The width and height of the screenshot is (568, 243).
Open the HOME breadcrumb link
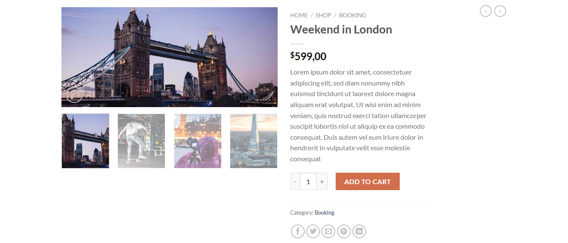coord(299,15)
